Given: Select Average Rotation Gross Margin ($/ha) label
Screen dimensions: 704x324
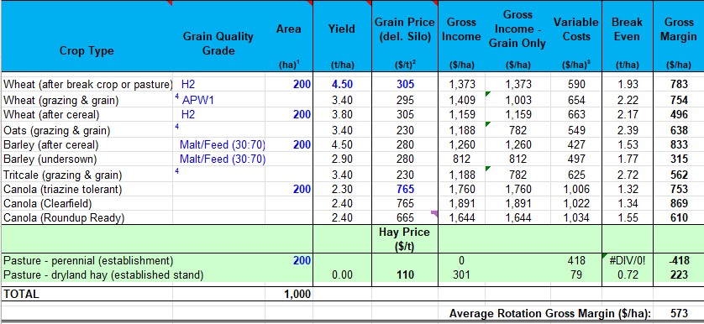Looking at the screenshot, I should 551,313.
